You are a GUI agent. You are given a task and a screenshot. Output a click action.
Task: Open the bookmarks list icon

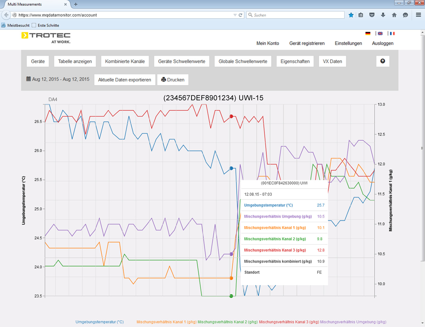[x=361, y=15]
